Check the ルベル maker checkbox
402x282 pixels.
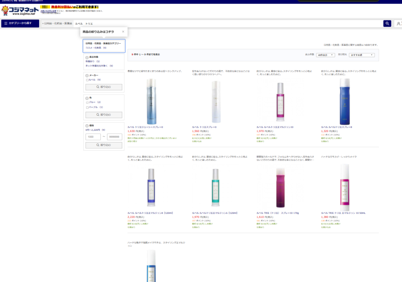87,80
